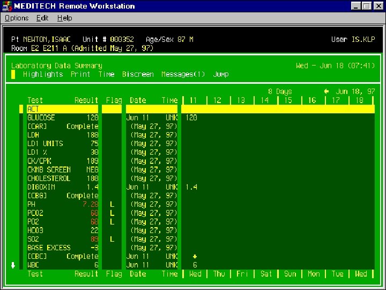Open the Options menu
The image size is (386, 290).
coord(17,18)
